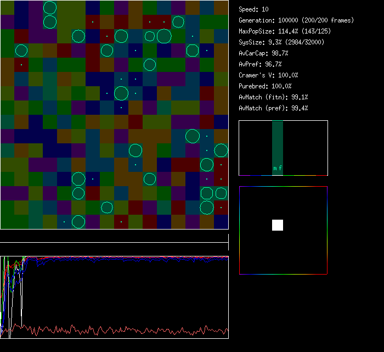384x352 pixels.
Task: Click the Speed: 10 readout
Action: 253,9
